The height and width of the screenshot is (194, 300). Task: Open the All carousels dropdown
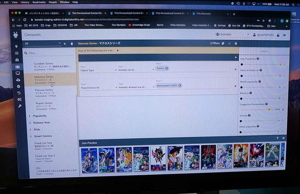(43, 44)
